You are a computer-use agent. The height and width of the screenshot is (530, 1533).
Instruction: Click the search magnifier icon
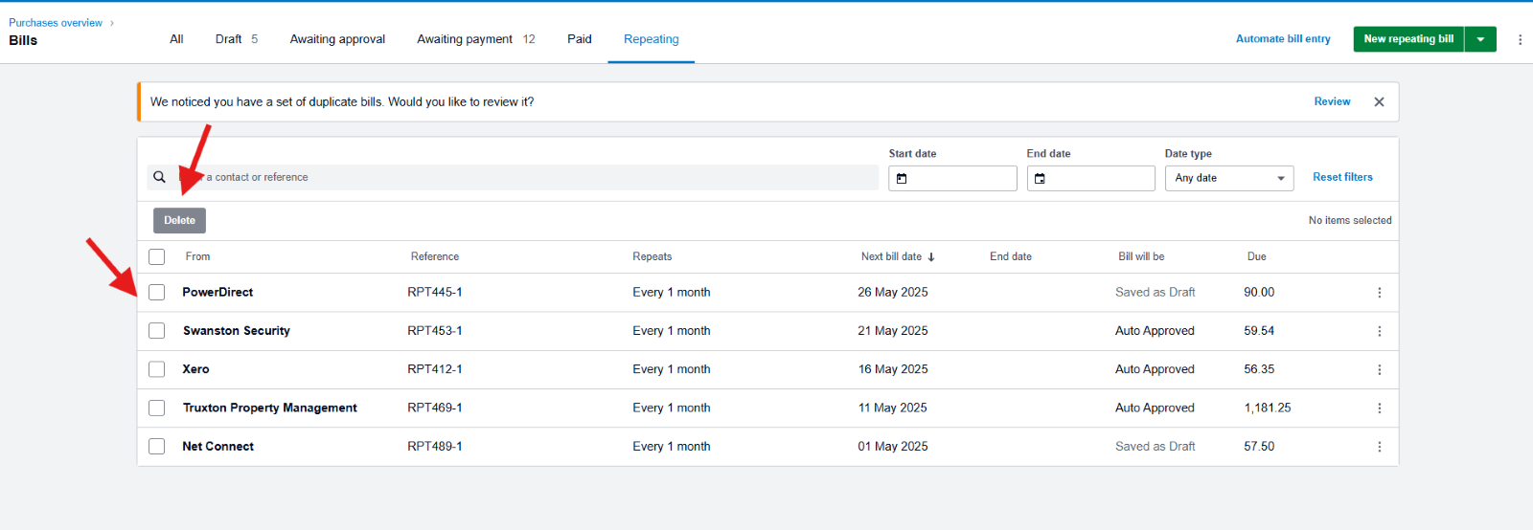coord(160,177)
